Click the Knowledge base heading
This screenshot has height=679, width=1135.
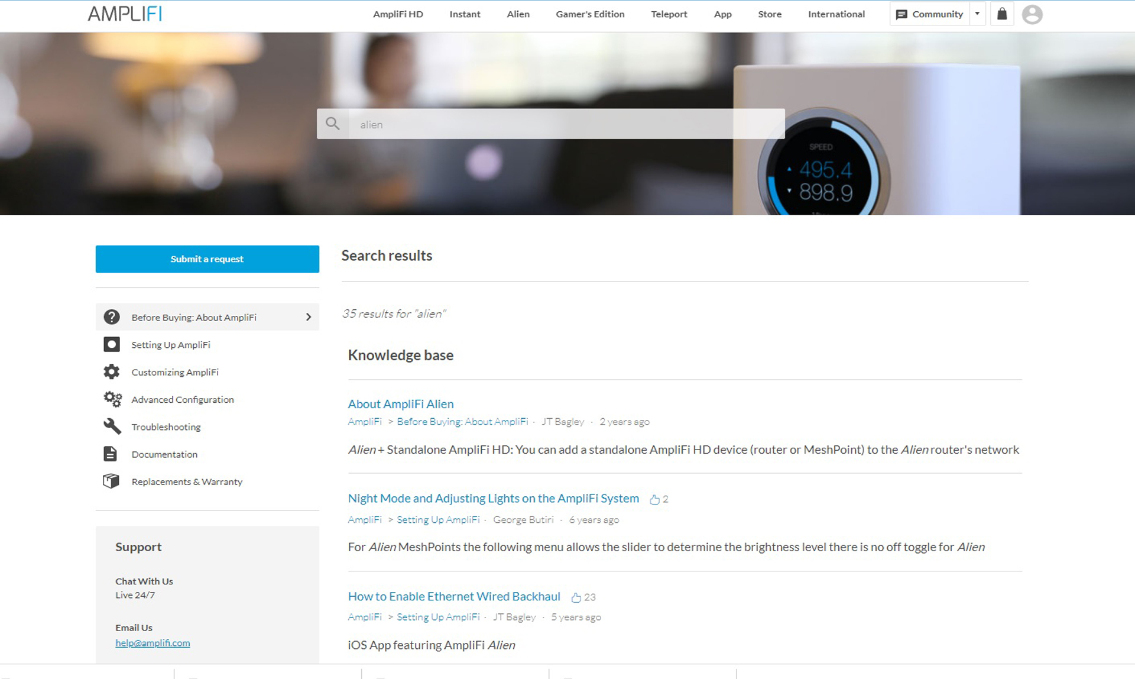(401, 355)
